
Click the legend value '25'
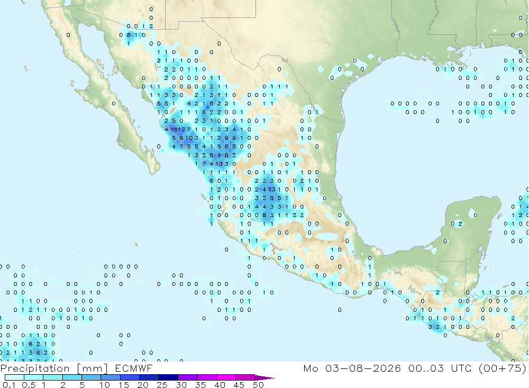(162, 385)
